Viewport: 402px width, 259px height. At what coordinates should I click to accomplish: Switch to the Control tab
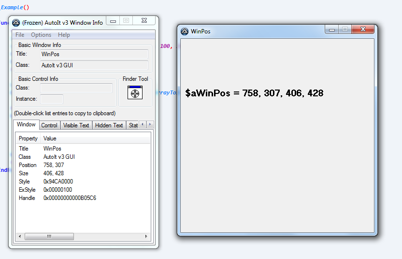[x=49, y=125]
